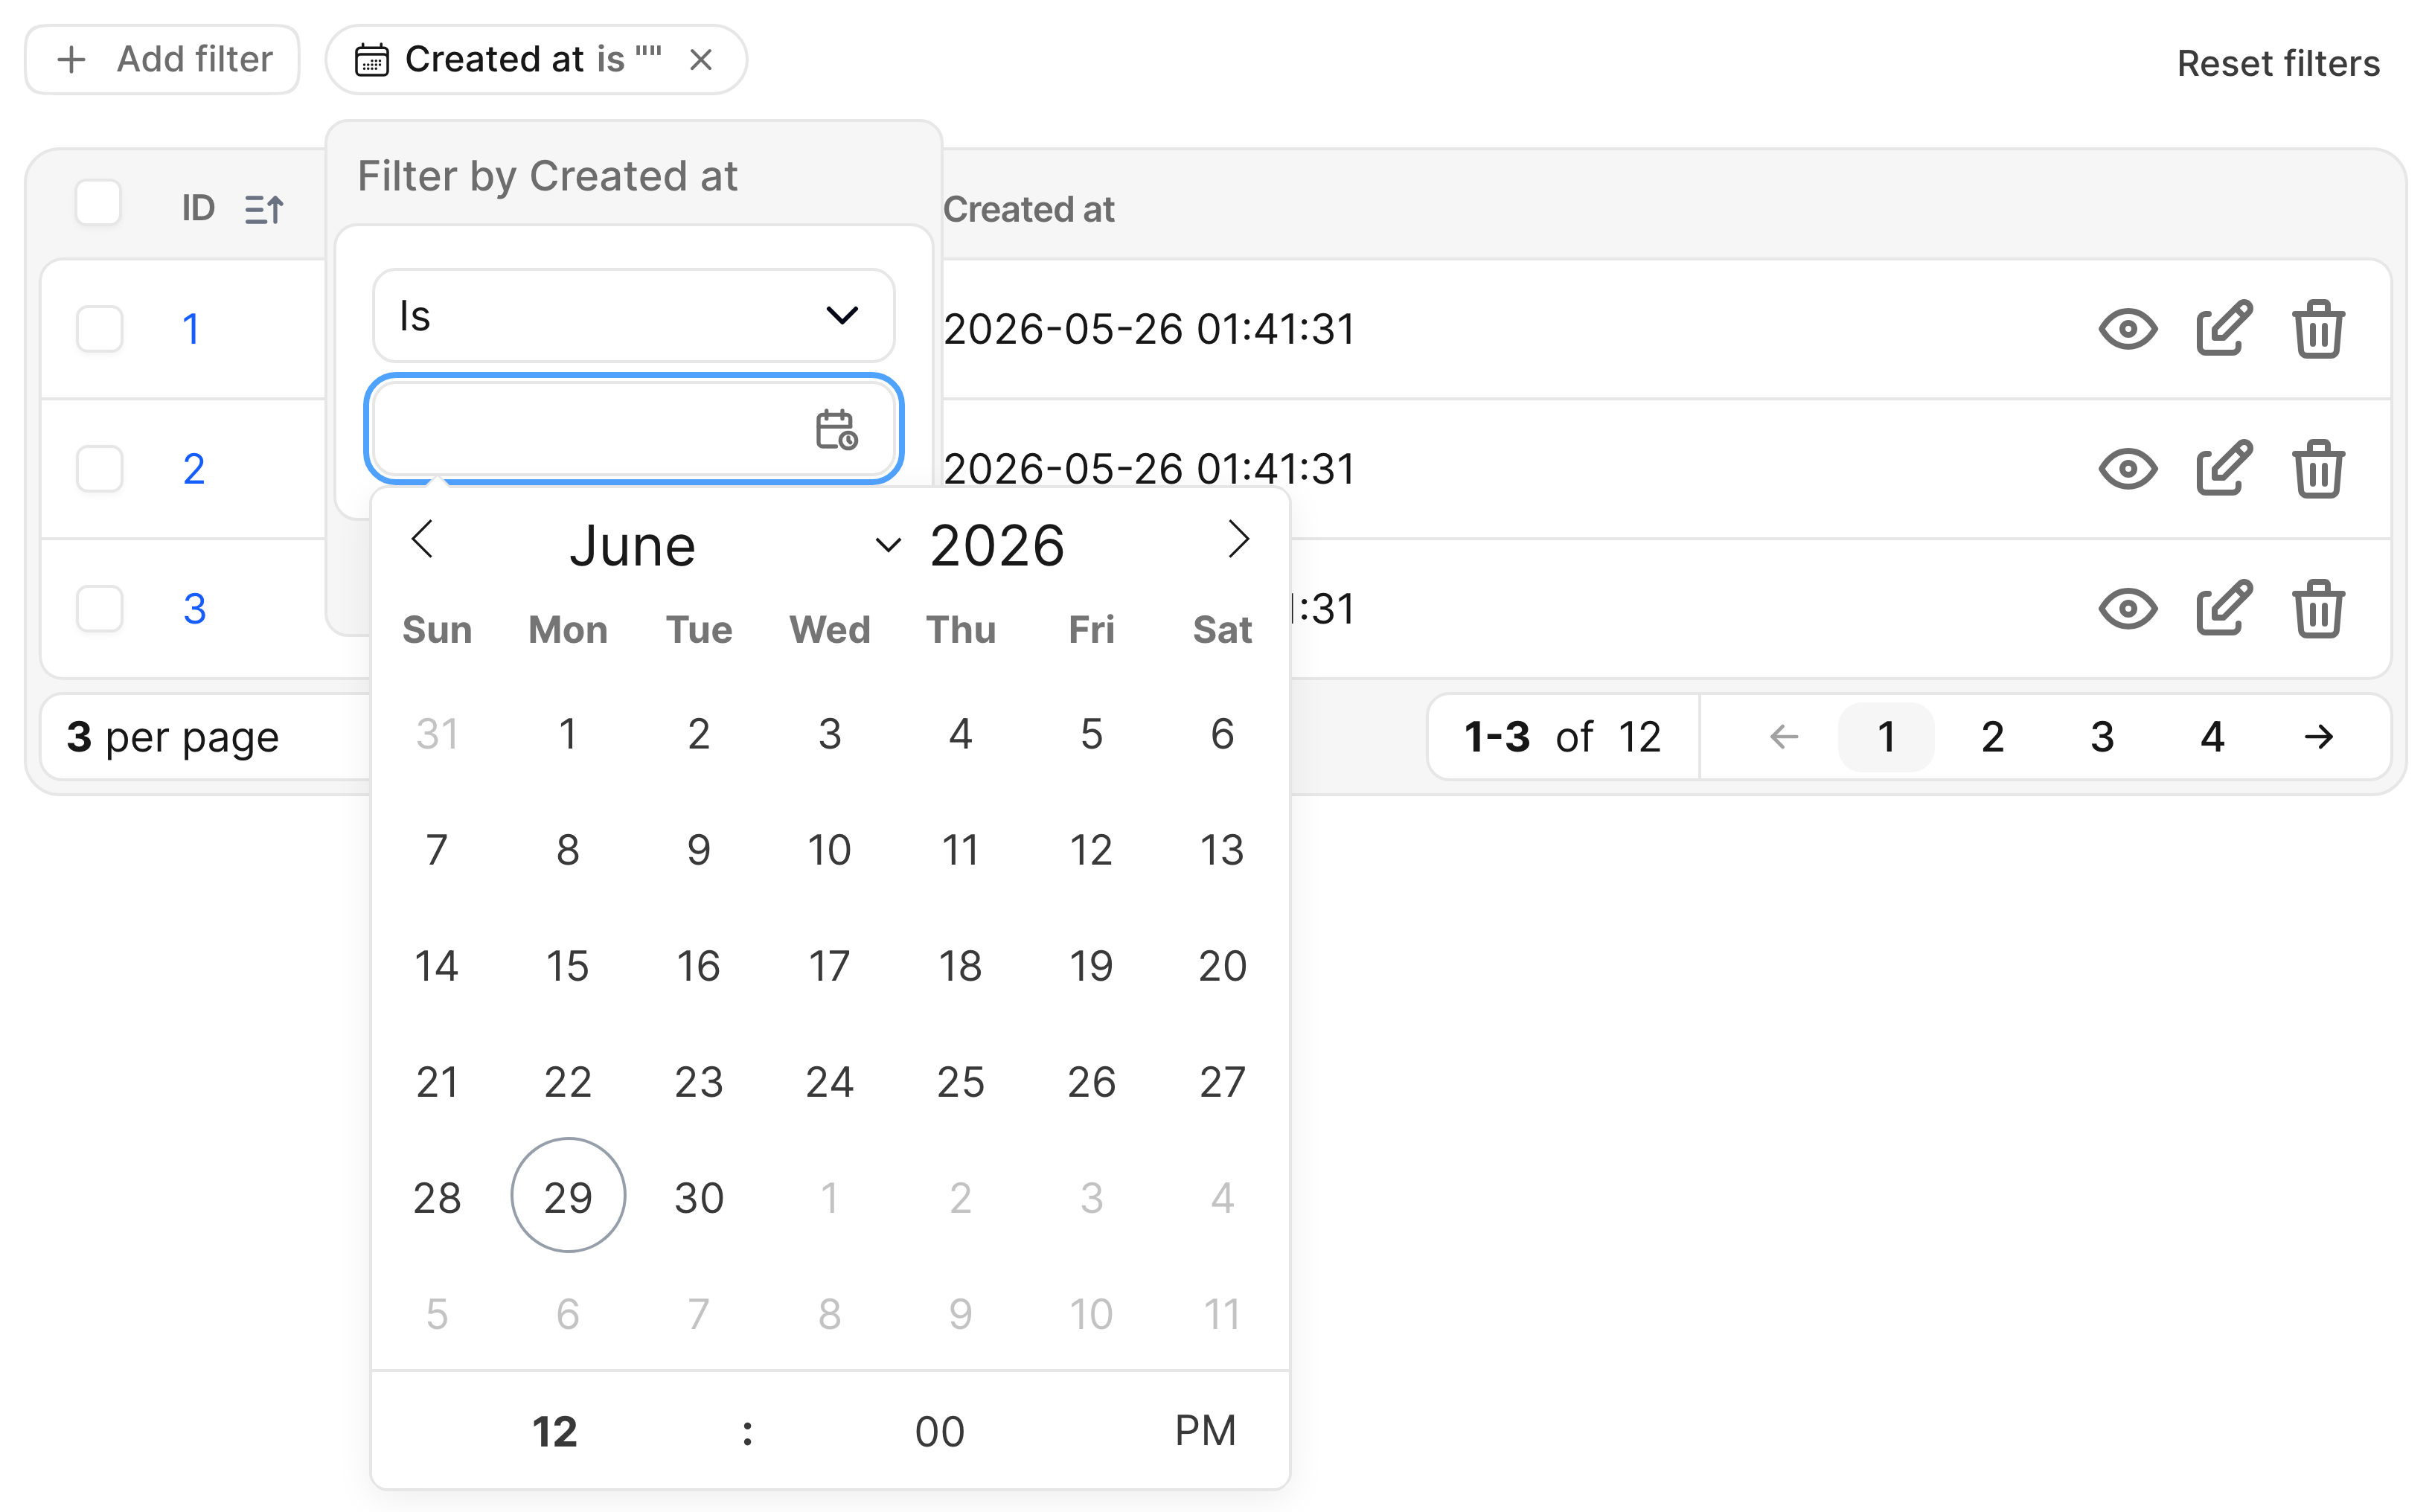Click the ID column sort icon

pyautogui.click(x=264, y=209)
